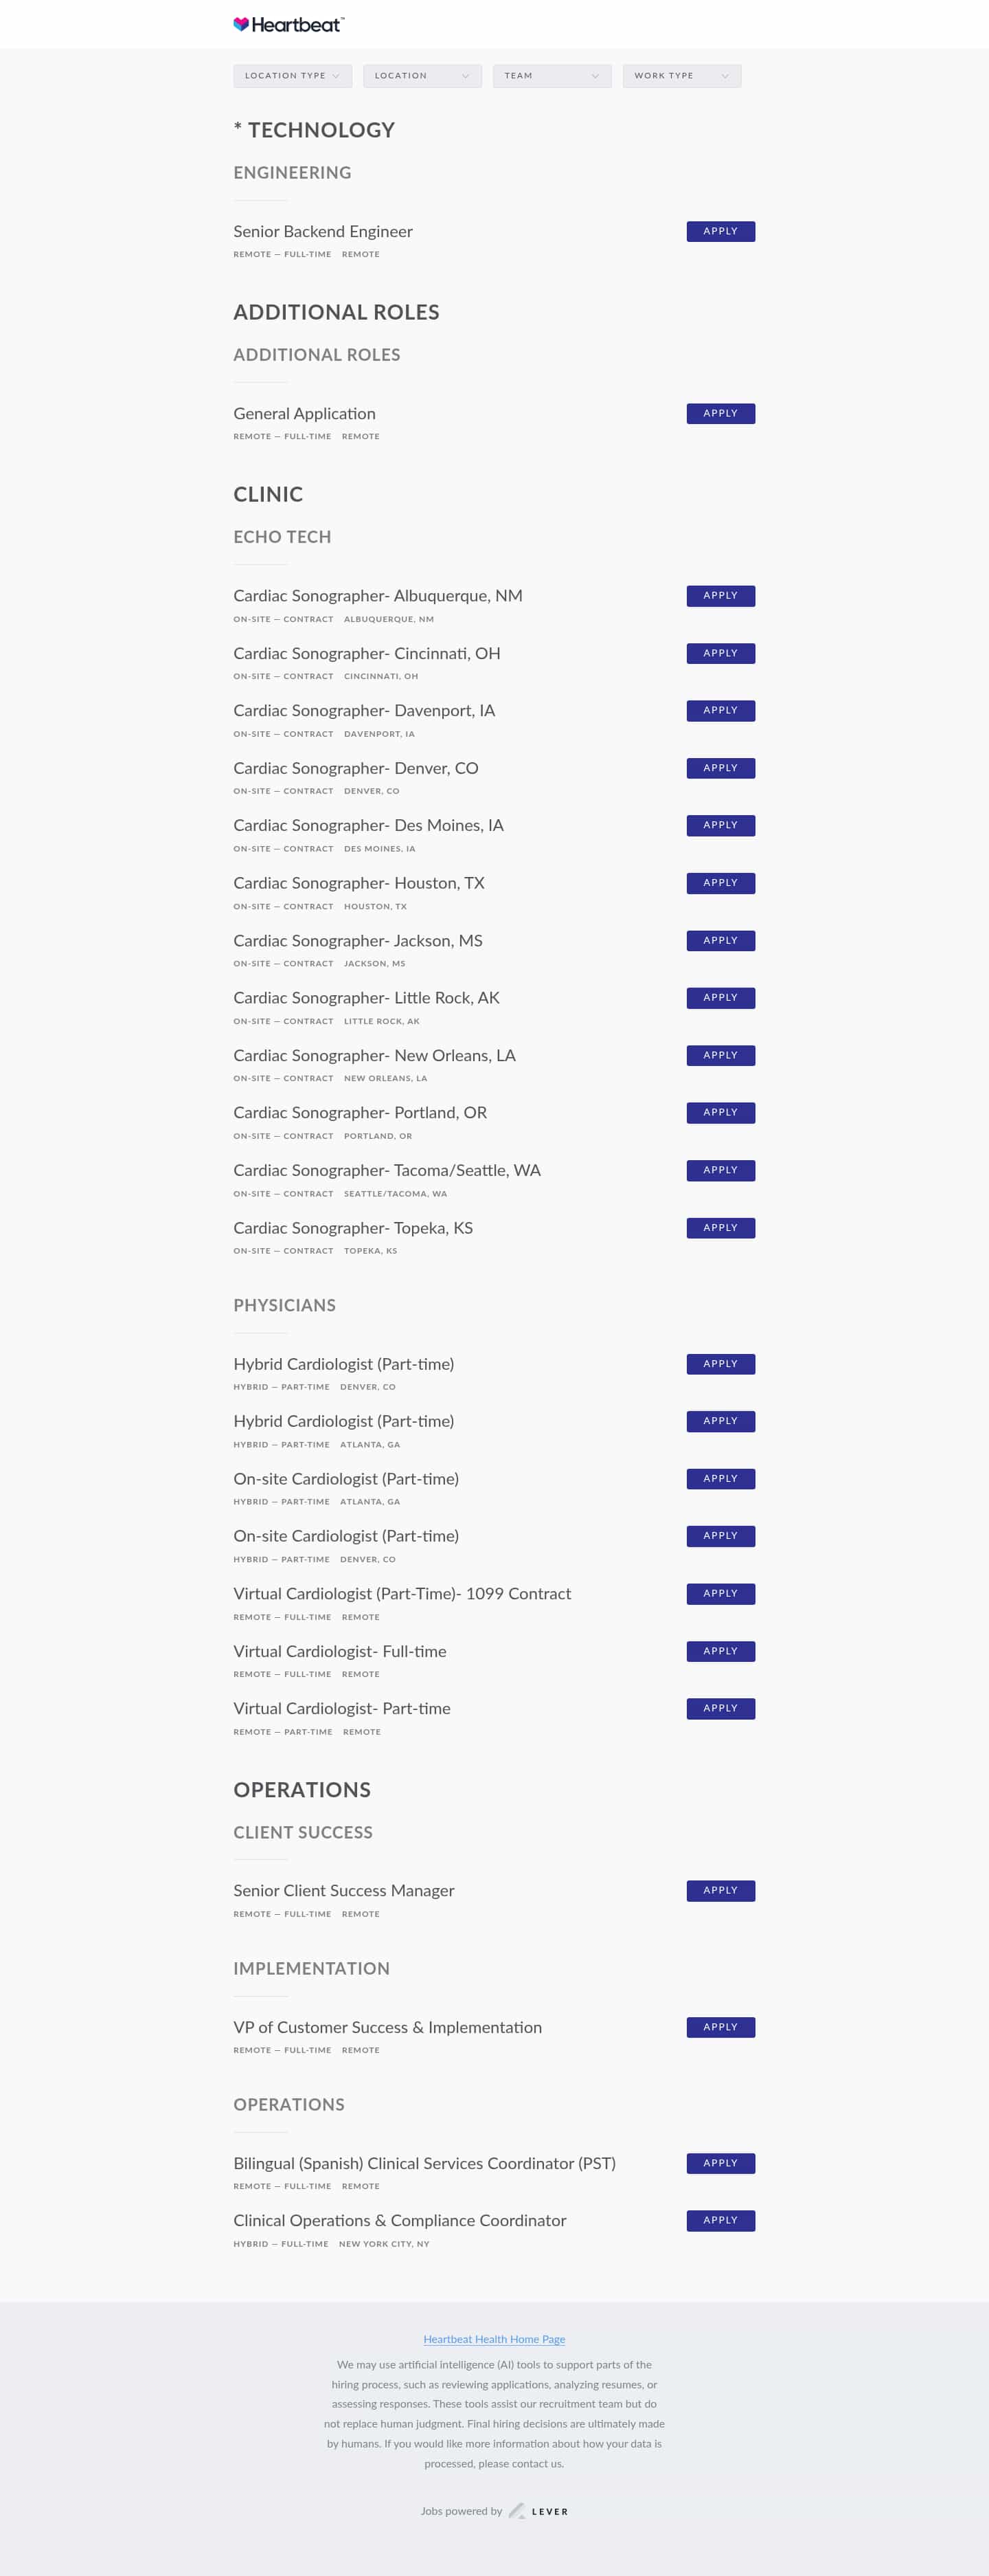
Task: Open Virtual Cardiologist 1099 Contract listing
Action: [402, 1594]
